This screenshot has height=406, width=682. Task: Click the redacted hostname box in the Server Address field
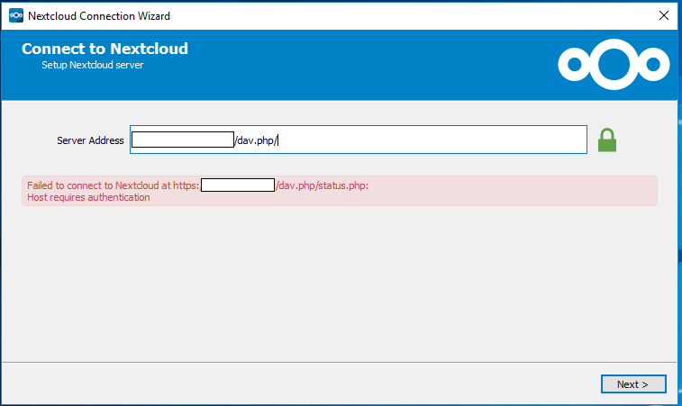click(x=183, y=140)
